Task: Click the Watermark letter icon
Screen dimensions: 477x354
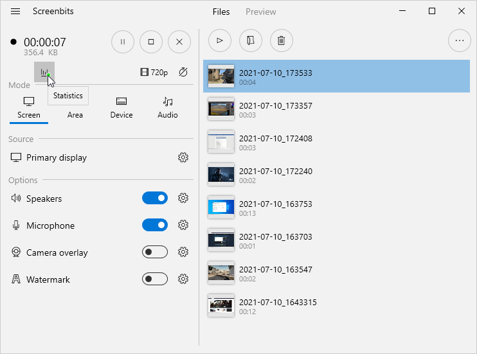Action: (16, 279)
